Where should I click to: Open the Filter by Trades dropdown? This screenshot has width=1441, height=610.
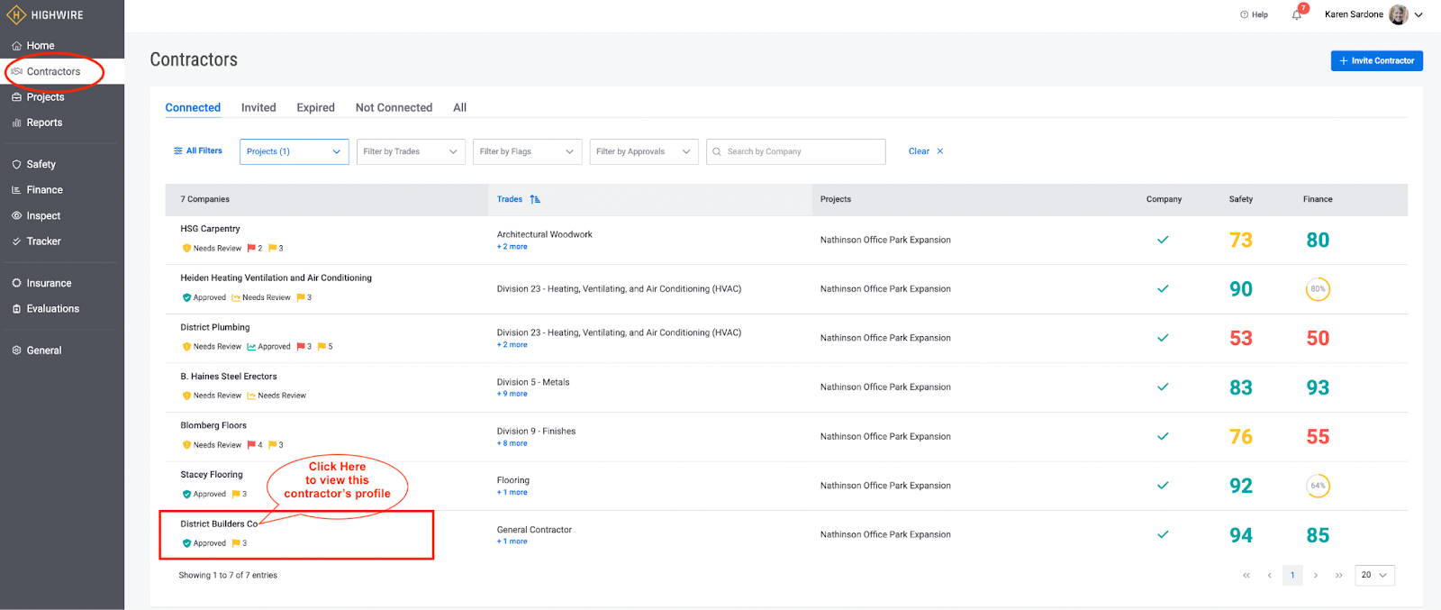point(411,151)
